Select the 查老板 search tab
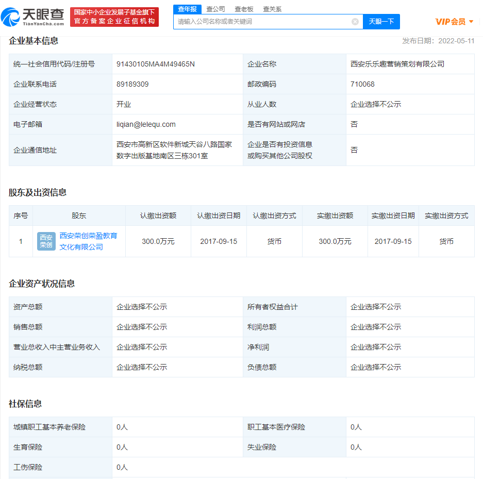 244,9
